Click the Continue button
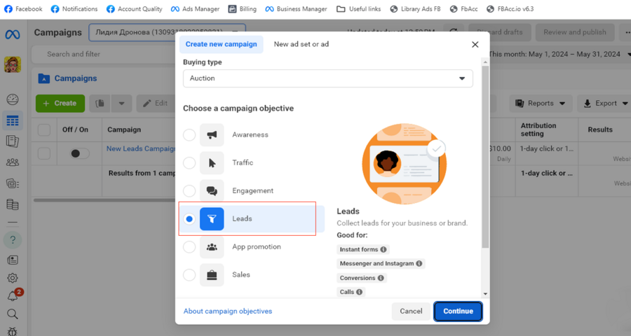Screen dimensions: 631x336 458,311
